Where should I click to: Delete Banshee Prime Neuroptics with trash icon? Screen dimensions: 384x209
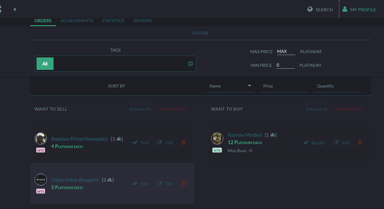pyautogui.click(x=183, y=142)
